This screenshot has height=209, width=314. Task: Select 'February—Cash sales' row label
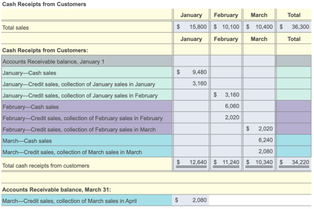click(x=30, y=107)
